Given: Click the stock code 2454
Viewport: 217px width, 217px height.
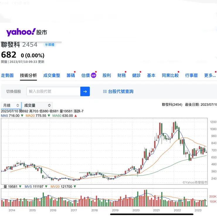Looking at the screenshot, I should point(30,45).
